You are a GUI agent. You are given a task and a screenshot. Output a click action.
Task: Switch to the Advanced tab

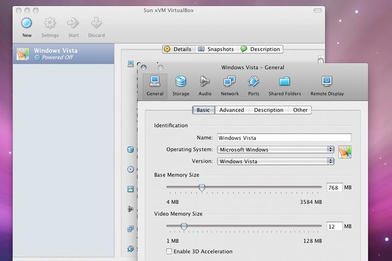(232, 110)
